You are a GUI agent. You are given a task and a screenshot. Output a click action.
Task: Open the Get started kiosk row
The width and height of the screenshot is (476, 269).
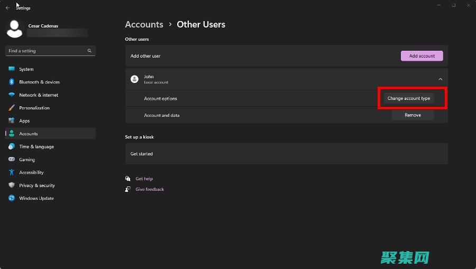[x=286, y=154]
